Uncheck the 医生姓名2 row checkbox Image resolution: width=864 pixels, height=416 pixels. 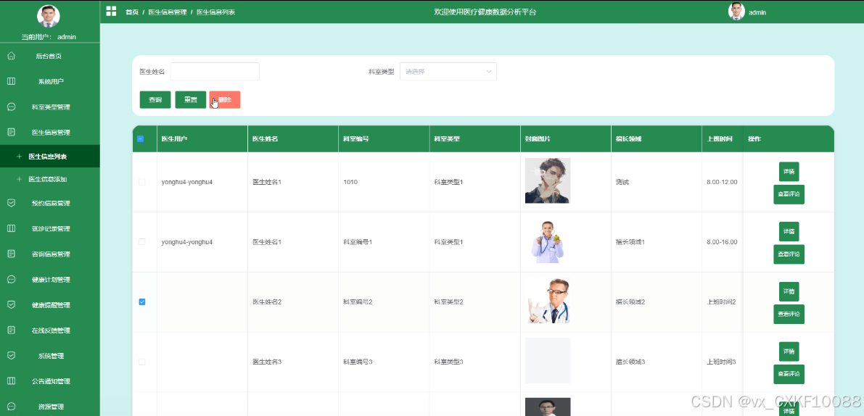tap(141, 301)
